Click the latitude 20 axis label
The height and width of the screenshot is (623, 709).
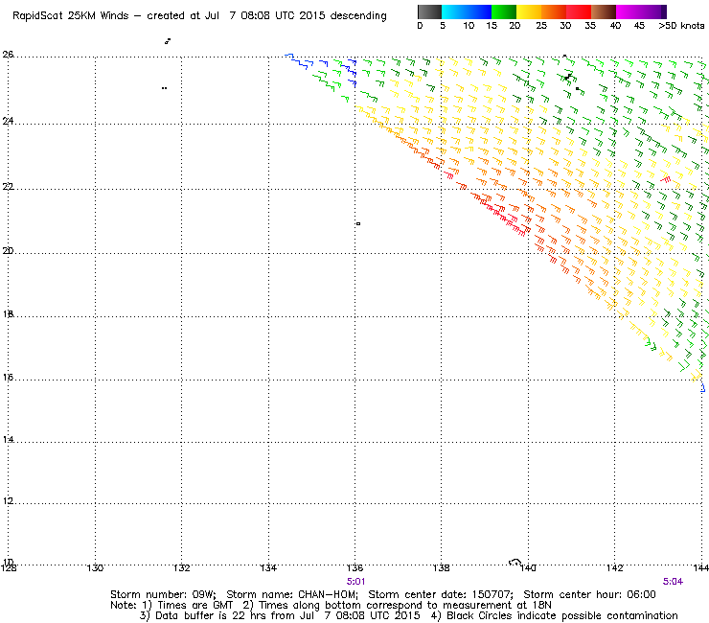(x=8, y=251)
